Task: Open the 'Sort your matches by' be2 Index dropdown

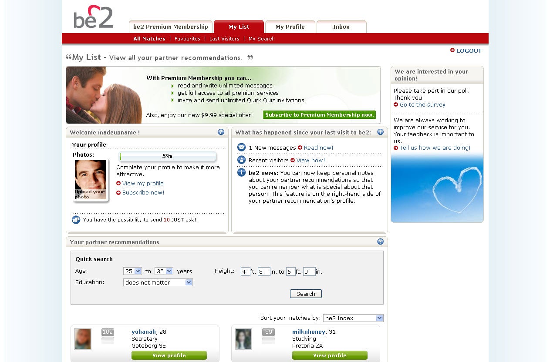Action: (x=353, y=318)
